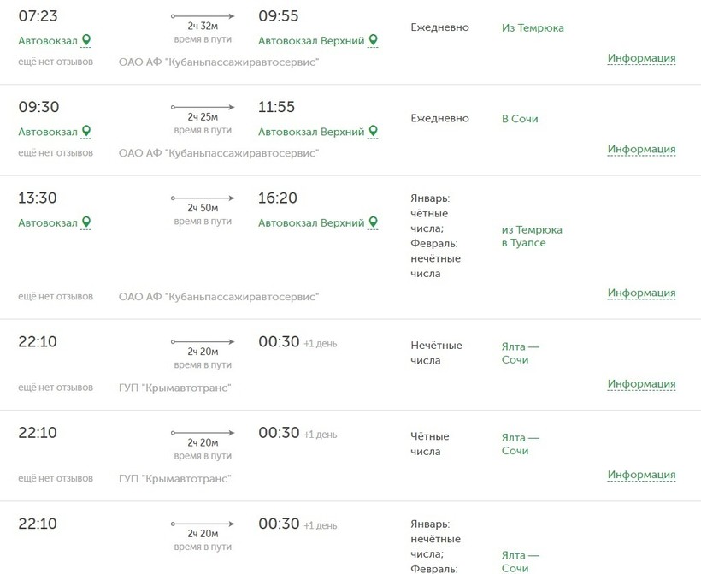Image resolution: width=701 pixels, height=574 pixels.
Task: Show Информация for the 13:30 departure
Action: pos(641,293)
